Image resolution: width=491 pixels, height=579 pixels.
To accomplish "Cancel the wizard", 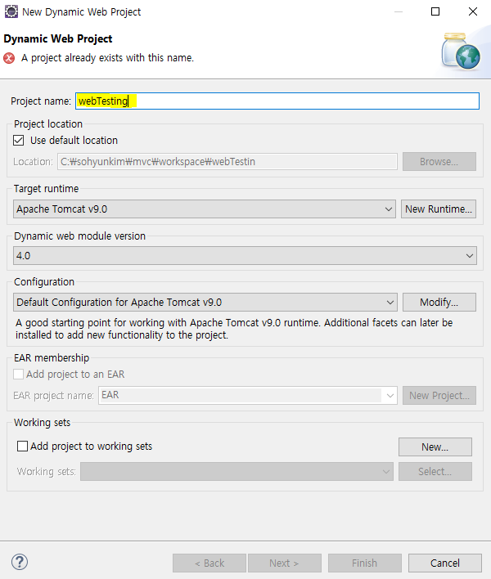I will point(445,563).
